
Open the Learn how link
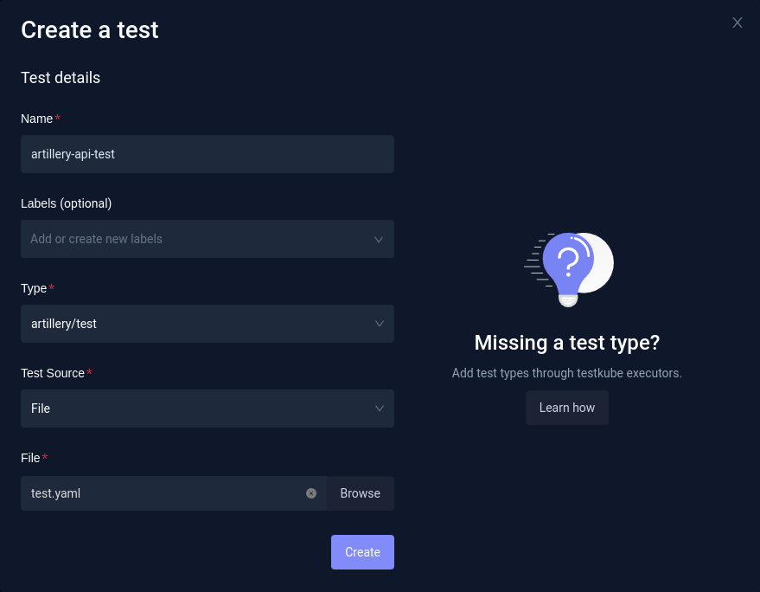pos(567,408)
